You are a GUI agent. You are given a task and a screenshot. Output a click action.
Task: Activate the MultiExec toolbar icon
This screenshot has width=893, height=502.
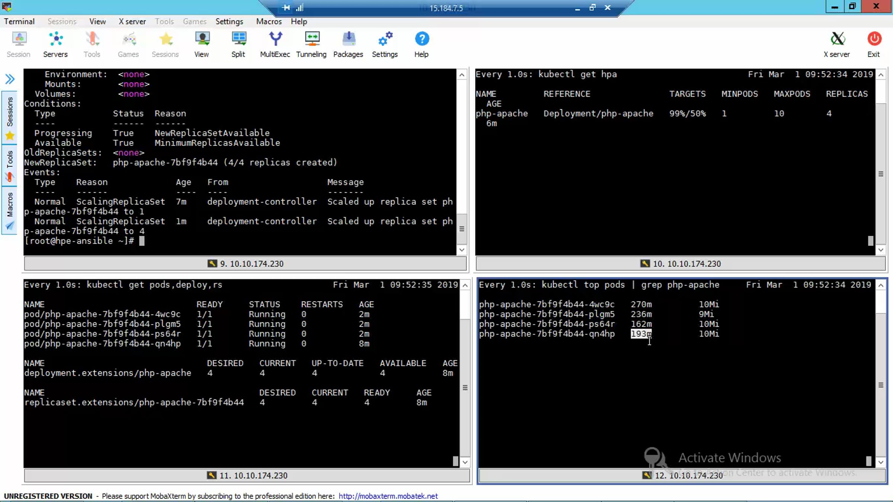[x=275, y=44]
